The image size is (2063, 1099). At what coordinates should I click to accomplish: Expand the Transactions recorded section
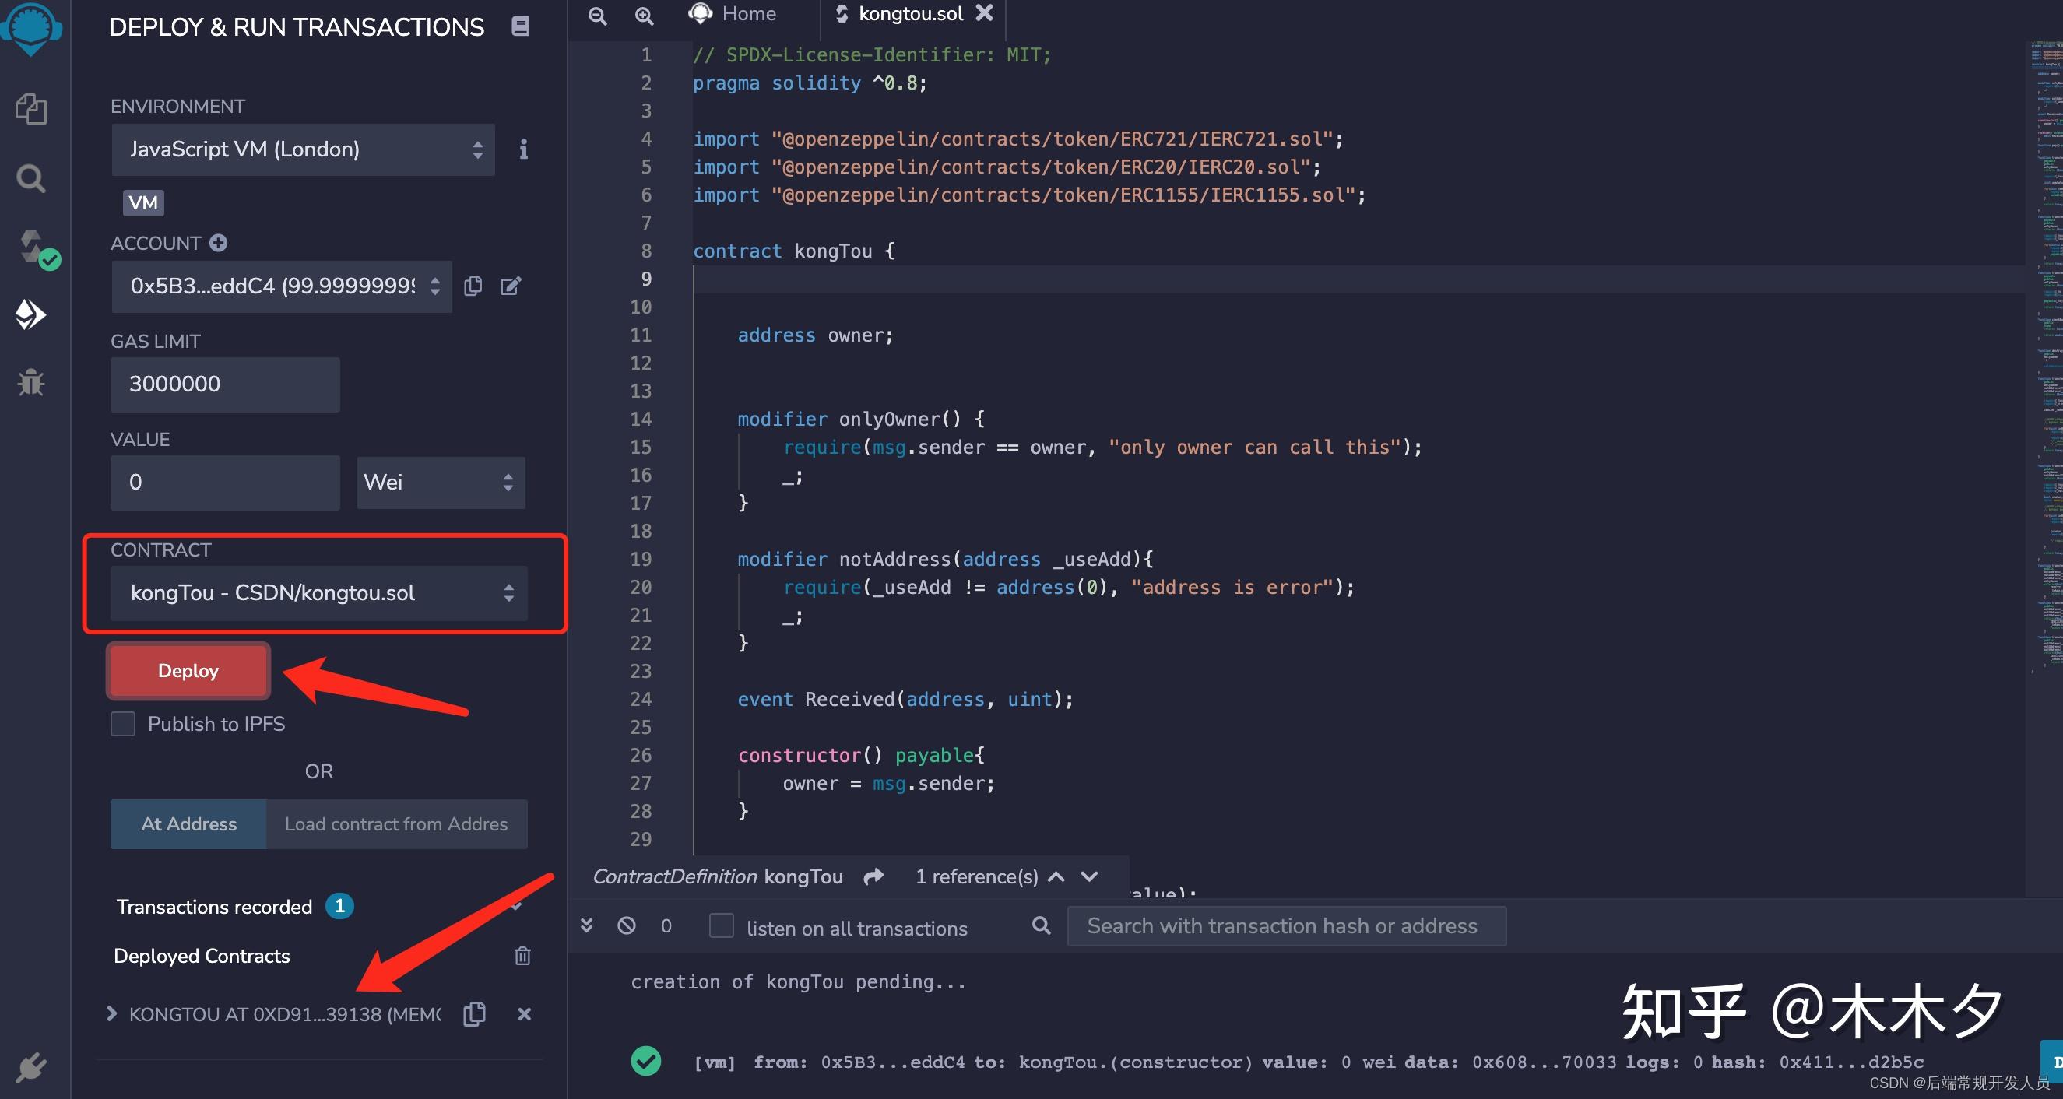pos(515,906)
